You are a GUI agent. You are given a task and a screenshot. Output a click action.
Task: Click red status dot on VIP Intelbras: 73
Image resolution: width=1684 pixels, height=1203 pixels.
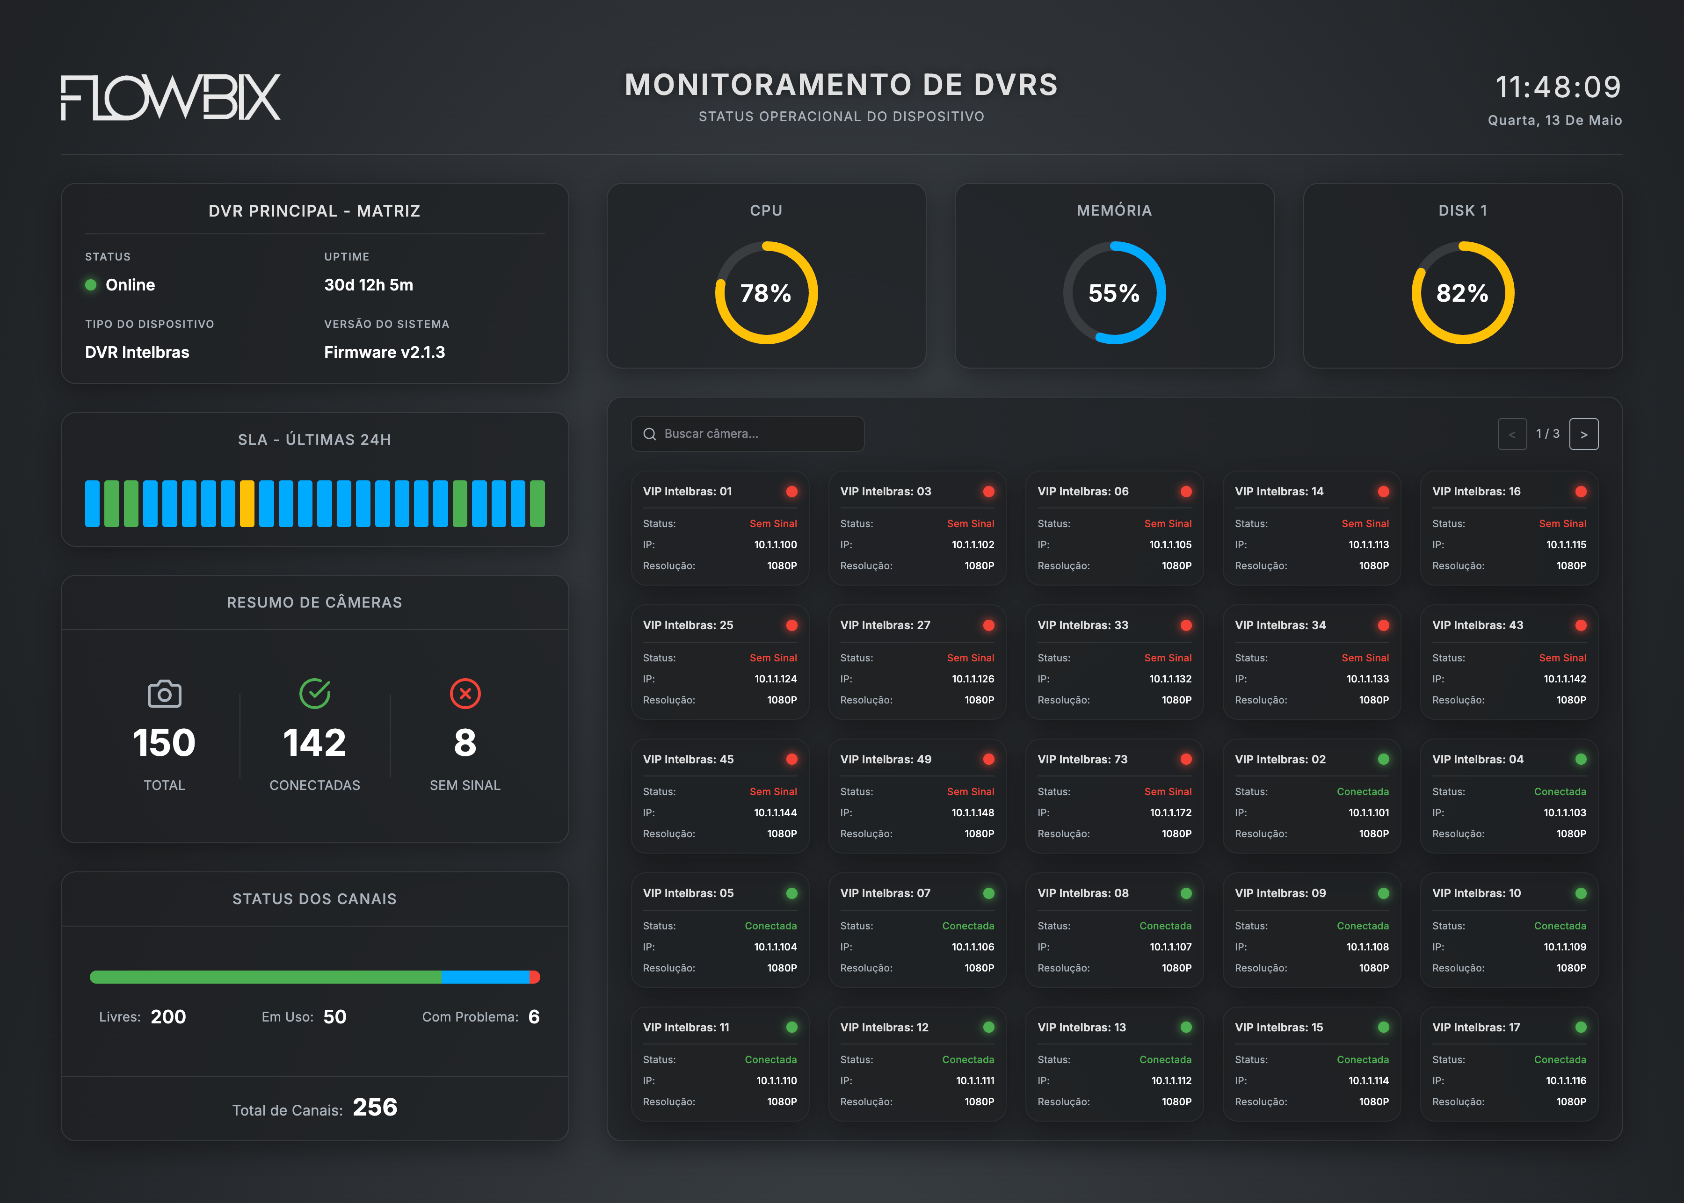coord(1186,759)
